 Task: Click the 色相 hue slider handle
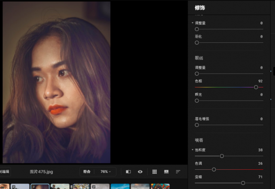(256, 87)
